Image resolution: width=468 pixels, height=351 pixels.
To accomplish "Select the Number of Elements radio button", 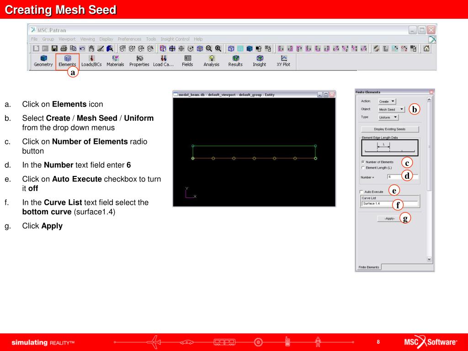I will [363, 162].
